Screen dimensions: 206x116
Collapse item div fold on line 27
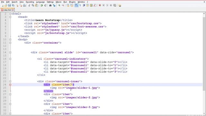(10, 94)
